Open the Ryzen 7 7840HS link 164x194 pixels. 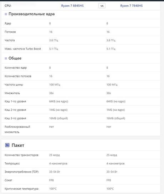[132, 6]
